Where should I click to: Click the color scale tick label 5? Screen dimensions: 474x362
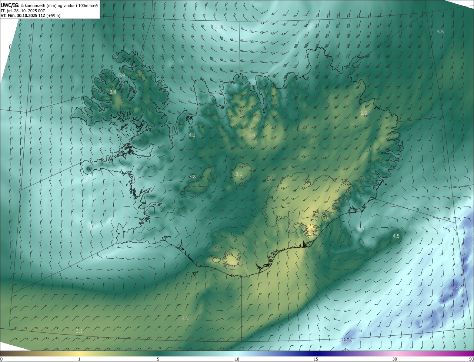pyautogui.click(x=158, y=359)
